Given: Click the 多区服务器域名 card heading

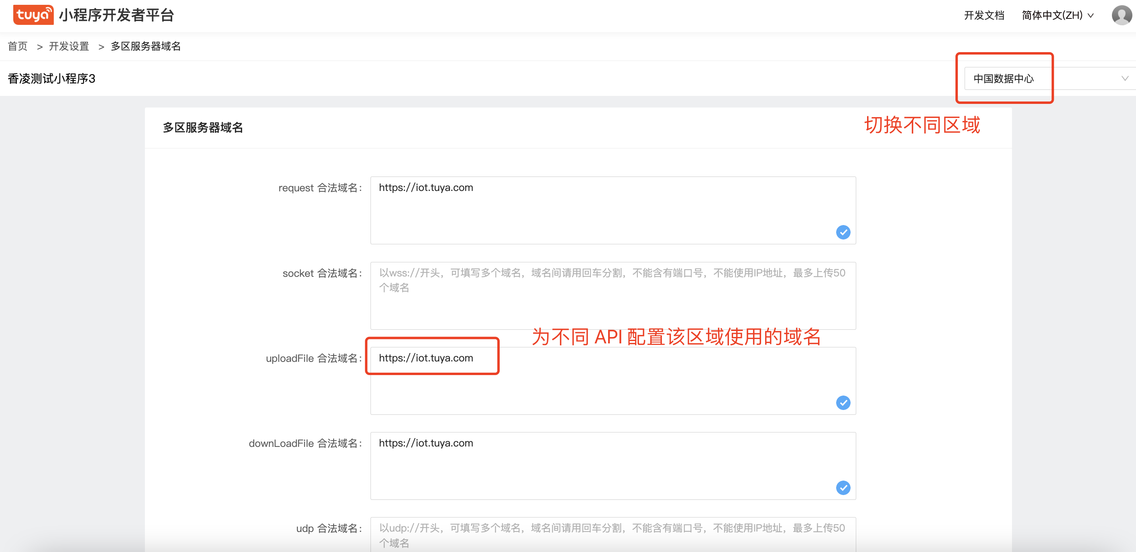Looking at the screenshot, I should click(x=203, y=128).
